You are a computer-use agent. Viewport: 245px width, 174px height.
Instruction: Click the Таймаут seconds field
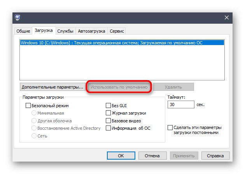pos(181,104)
